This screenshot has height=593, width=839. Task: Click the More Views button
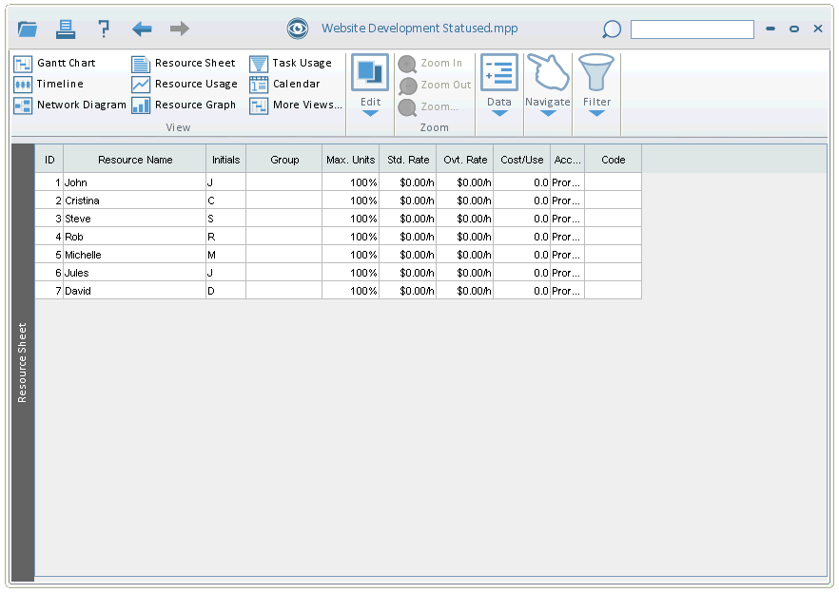[x=296, y=105]
